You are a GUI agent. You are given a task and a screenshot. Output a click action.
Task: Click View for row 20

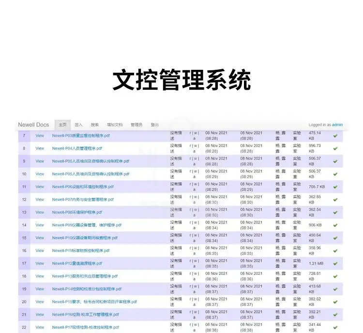[x=40, y=302]
